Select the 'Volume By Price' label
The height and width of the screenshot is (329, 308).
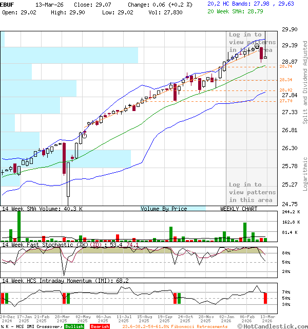tap(164, 209)
